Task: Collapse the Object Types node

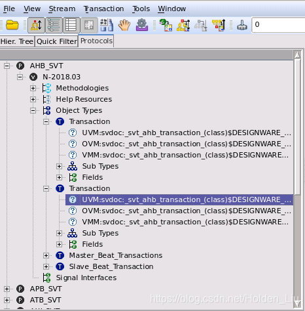Action: coord(33,110)
